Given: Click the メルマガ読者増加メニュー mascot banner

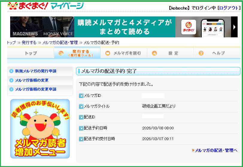Looking at the screenshot, I should 40,128.
